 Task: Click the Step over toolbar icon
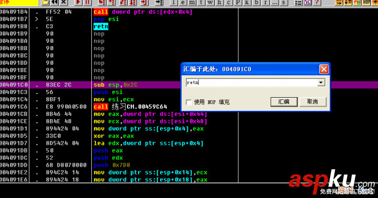(111, 3)
